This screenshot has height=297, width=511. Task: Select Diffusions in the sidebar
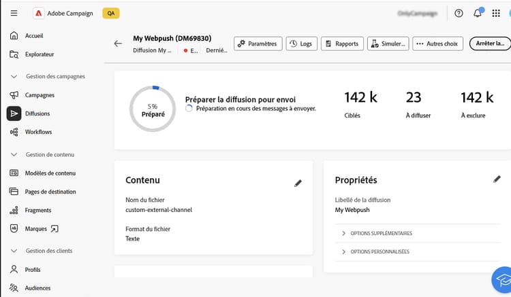click(37, 113)
